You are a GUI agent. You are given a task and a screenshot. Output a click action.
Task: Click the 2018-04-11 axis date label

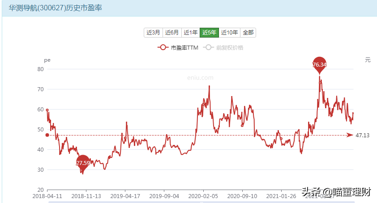coord(47,196)
